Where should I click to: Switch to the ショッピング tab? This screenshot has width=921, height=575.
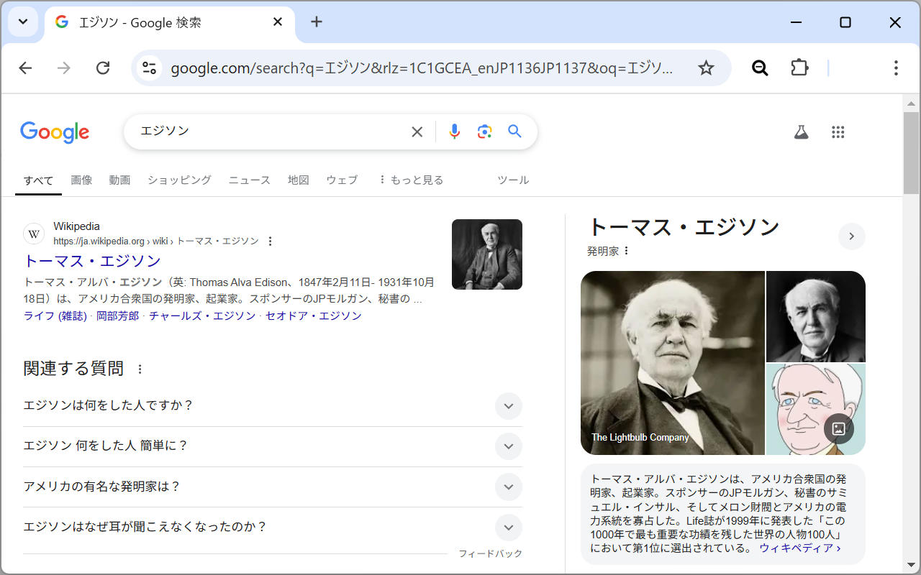(x=179, y=180)
